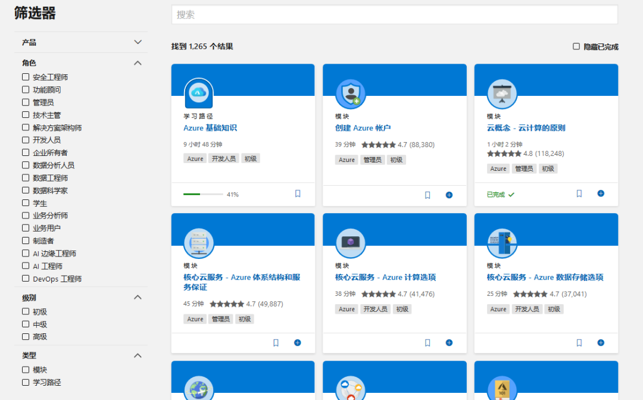Viewport: 643px width, 400px height.
Task: Open the 创建 Azure 帐户 module link
Action: [x=363, y=128]
